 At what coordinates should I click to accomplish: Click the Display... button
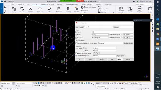pos(96,53)
